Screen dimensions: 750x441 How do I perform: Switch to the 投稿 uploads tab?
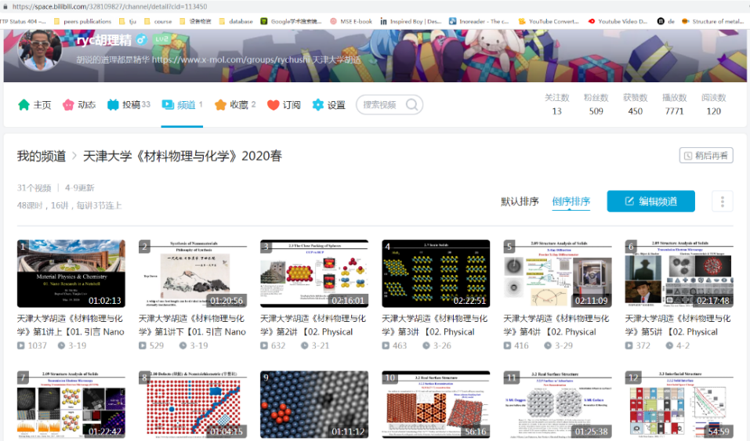129,105
